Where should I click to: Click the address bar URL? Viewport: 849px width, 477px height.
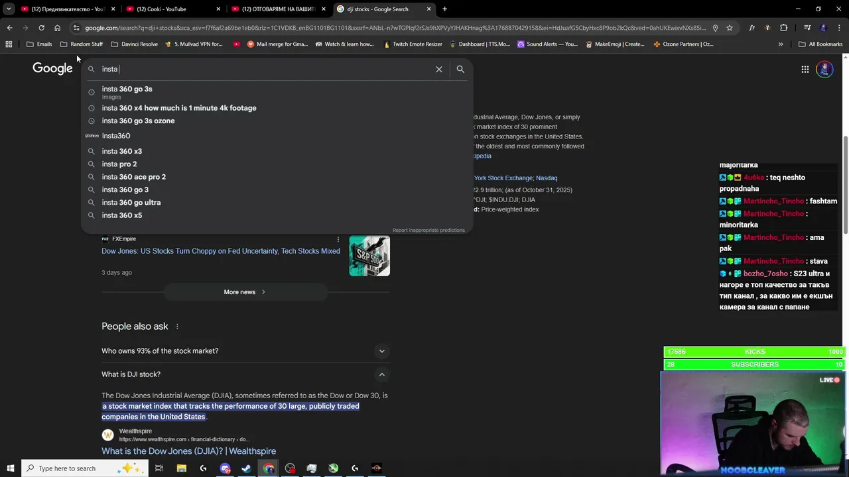tap(395, 28)
